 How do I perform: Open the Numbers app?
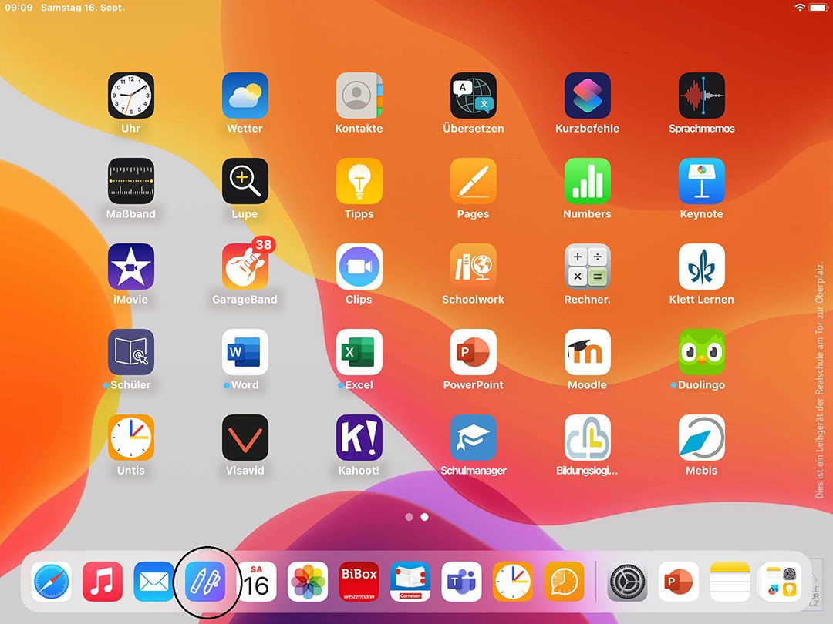[588, 181]
